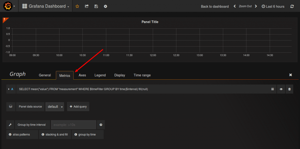The width and height of the screenshot is (300, 149).
Task: Star this dashboard as favorite
Action: pyautogui.click(x=77, y=6)
